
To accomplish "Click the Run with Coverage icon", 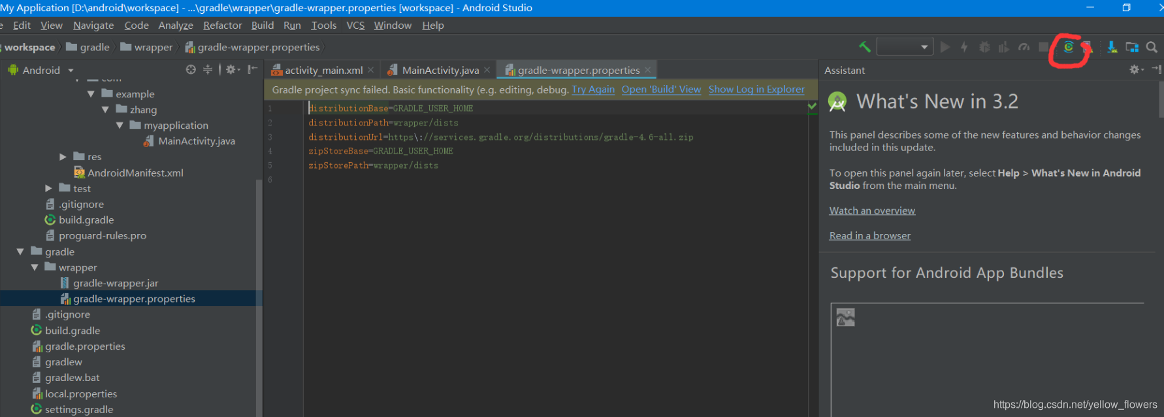I will point(1004,47).
